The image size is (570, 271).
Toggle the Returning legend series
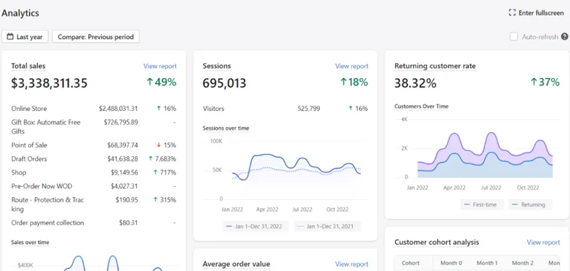tap(530, 204)
